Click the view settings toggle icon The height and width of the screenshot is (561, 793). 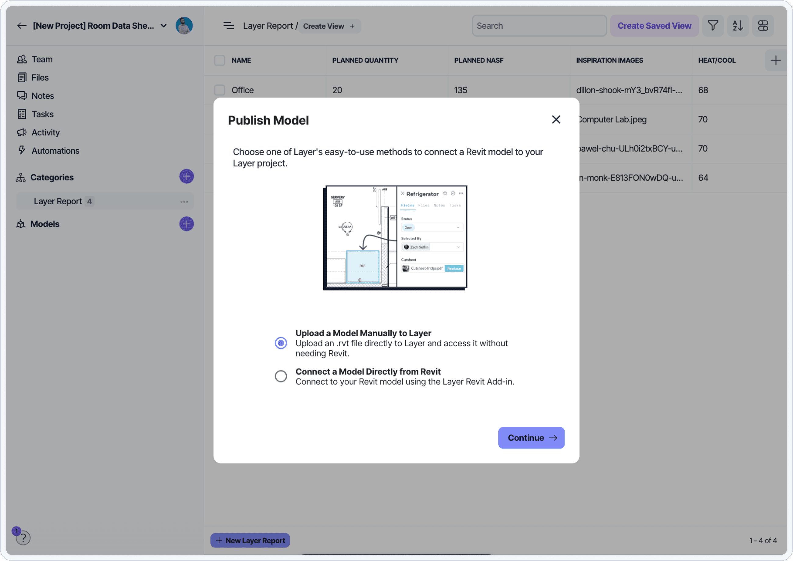pos(762,26)
